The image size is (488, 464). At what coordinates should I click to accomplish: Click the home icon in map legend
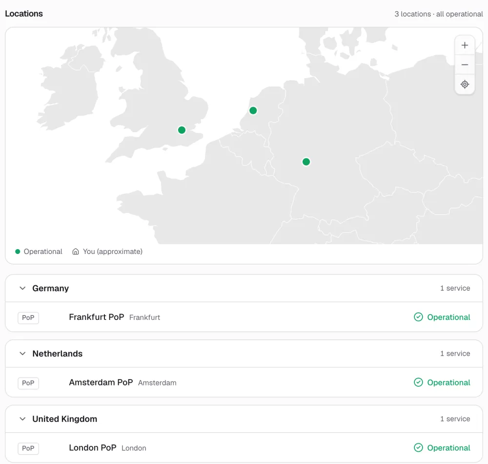point(75,252)
